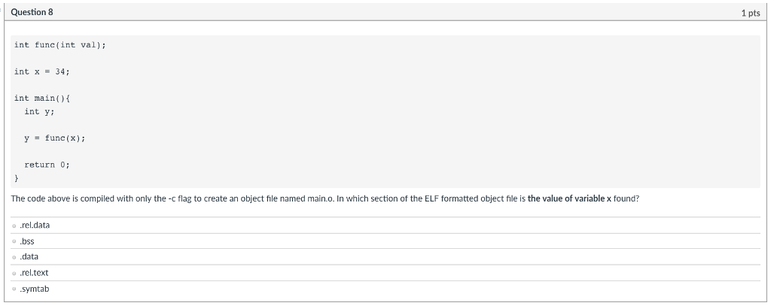
Task: Click the "1 pts" score label
Action: tap(751, 14)
